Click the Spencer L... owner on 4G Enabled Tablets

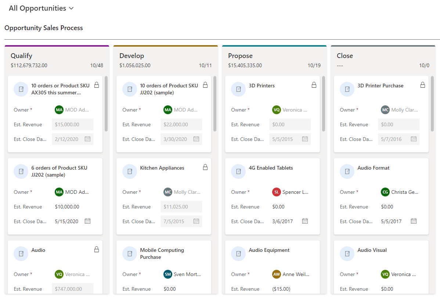(291, 192)
